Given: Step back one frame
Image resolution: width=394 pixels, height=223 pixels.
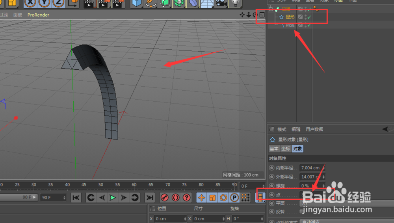Looking at the screenshot, I should coord(102,198).
